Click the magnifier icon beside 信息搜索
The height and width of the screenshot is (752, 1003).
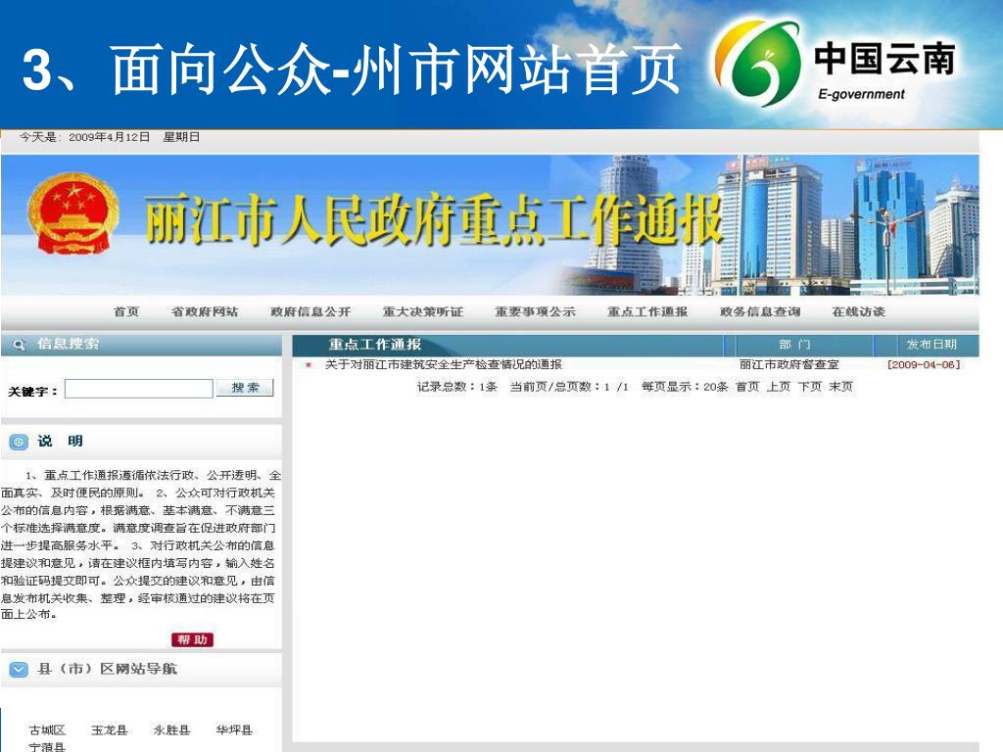[x=19, y=345]
